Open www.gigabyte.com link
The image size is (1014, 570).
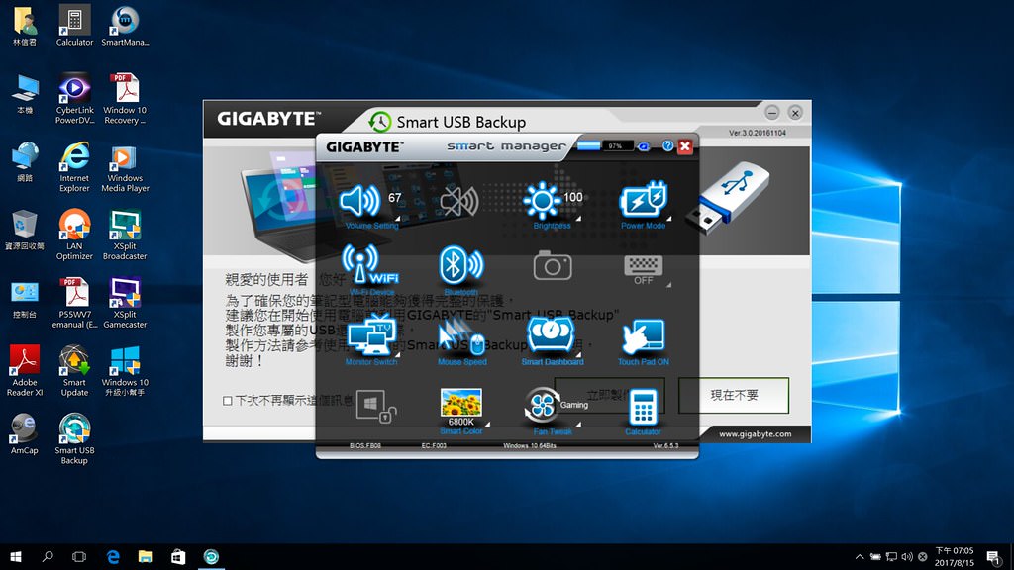(x=755, y=433)
